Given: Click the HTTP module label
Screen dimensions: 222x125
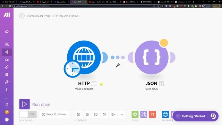Looking at the screenshot, I should [84, 83].
